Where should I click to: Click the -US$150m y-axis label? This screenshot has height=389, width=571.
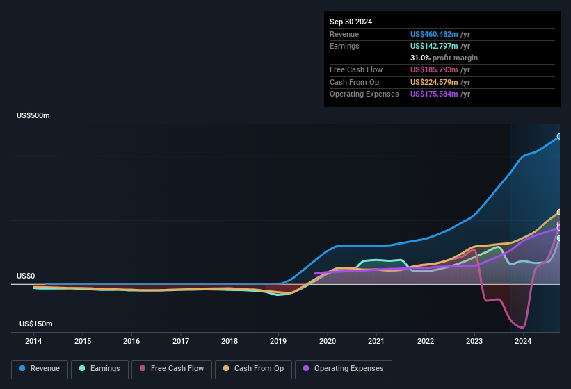point(35,324)
